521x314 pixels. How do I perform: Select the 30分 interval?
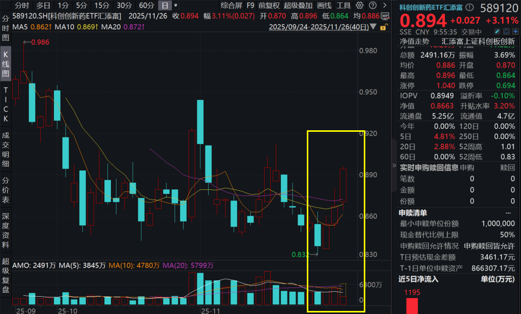124,5
